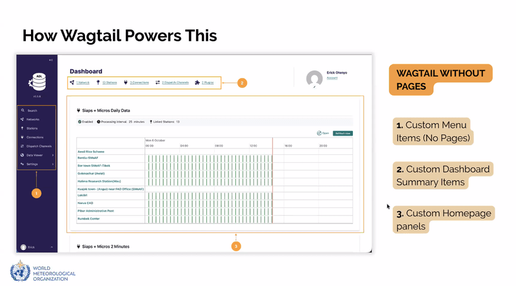Click the Bentiu-SMoAF station row label
The image size is (516, 286).
[91, 158]
